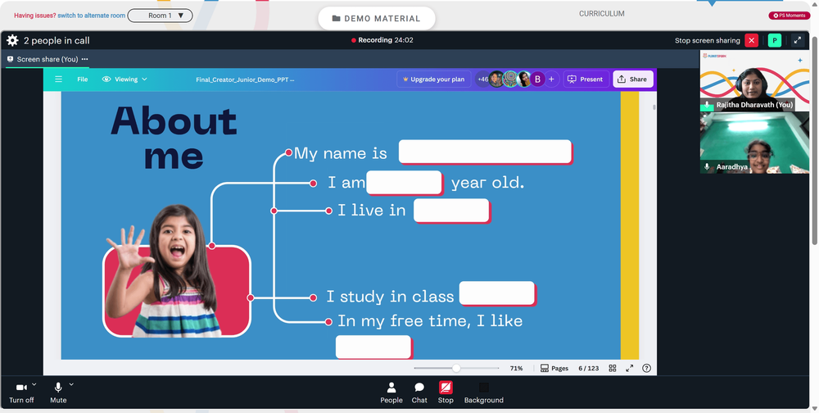
Task: Click the Canva Share button
Action: 632,79
